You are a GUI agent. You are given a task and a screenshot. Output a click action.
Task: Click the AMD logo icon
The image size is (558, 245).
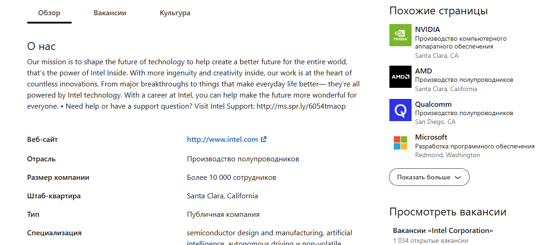pos(400,77)
